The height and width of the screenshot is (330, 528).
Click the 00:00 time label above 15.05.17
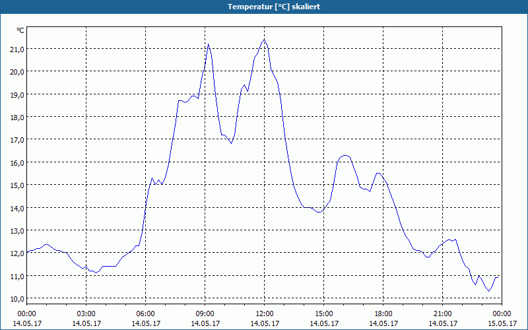point(502,314)
